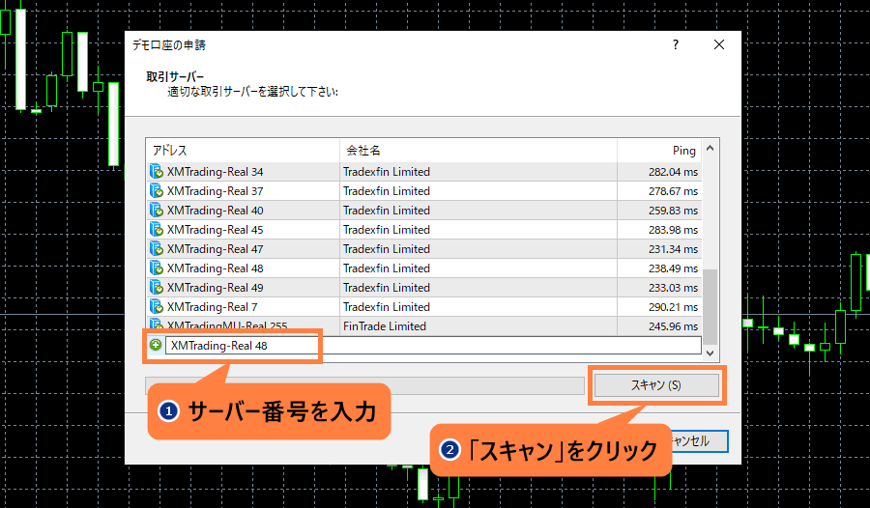Click the server icon beside XMTrading-Real 45
This screenshot has width=870, height=508.
point(157,230)
